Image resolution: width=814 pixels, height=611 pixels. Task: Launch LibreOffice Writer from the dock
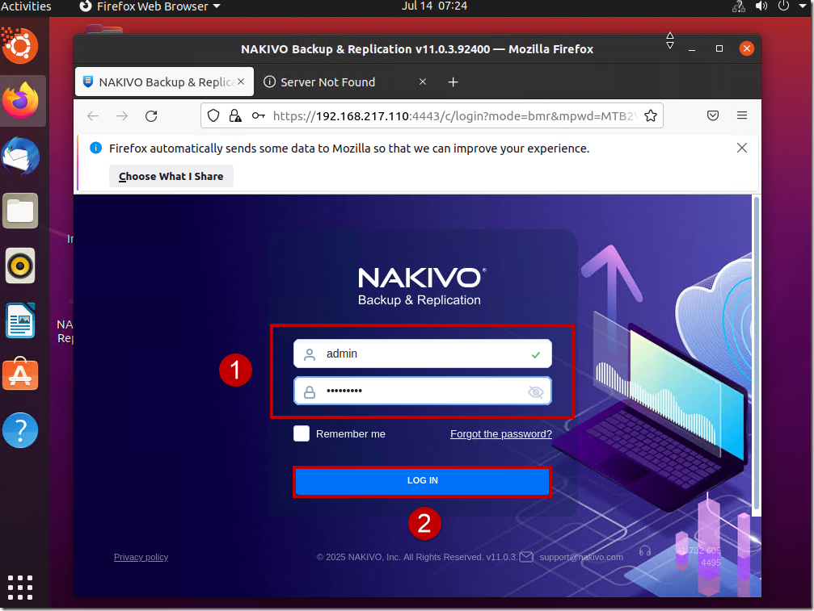tap(21, 320)
